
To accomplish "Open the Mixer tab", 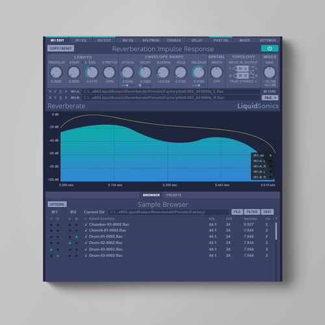I will (244, 40).
